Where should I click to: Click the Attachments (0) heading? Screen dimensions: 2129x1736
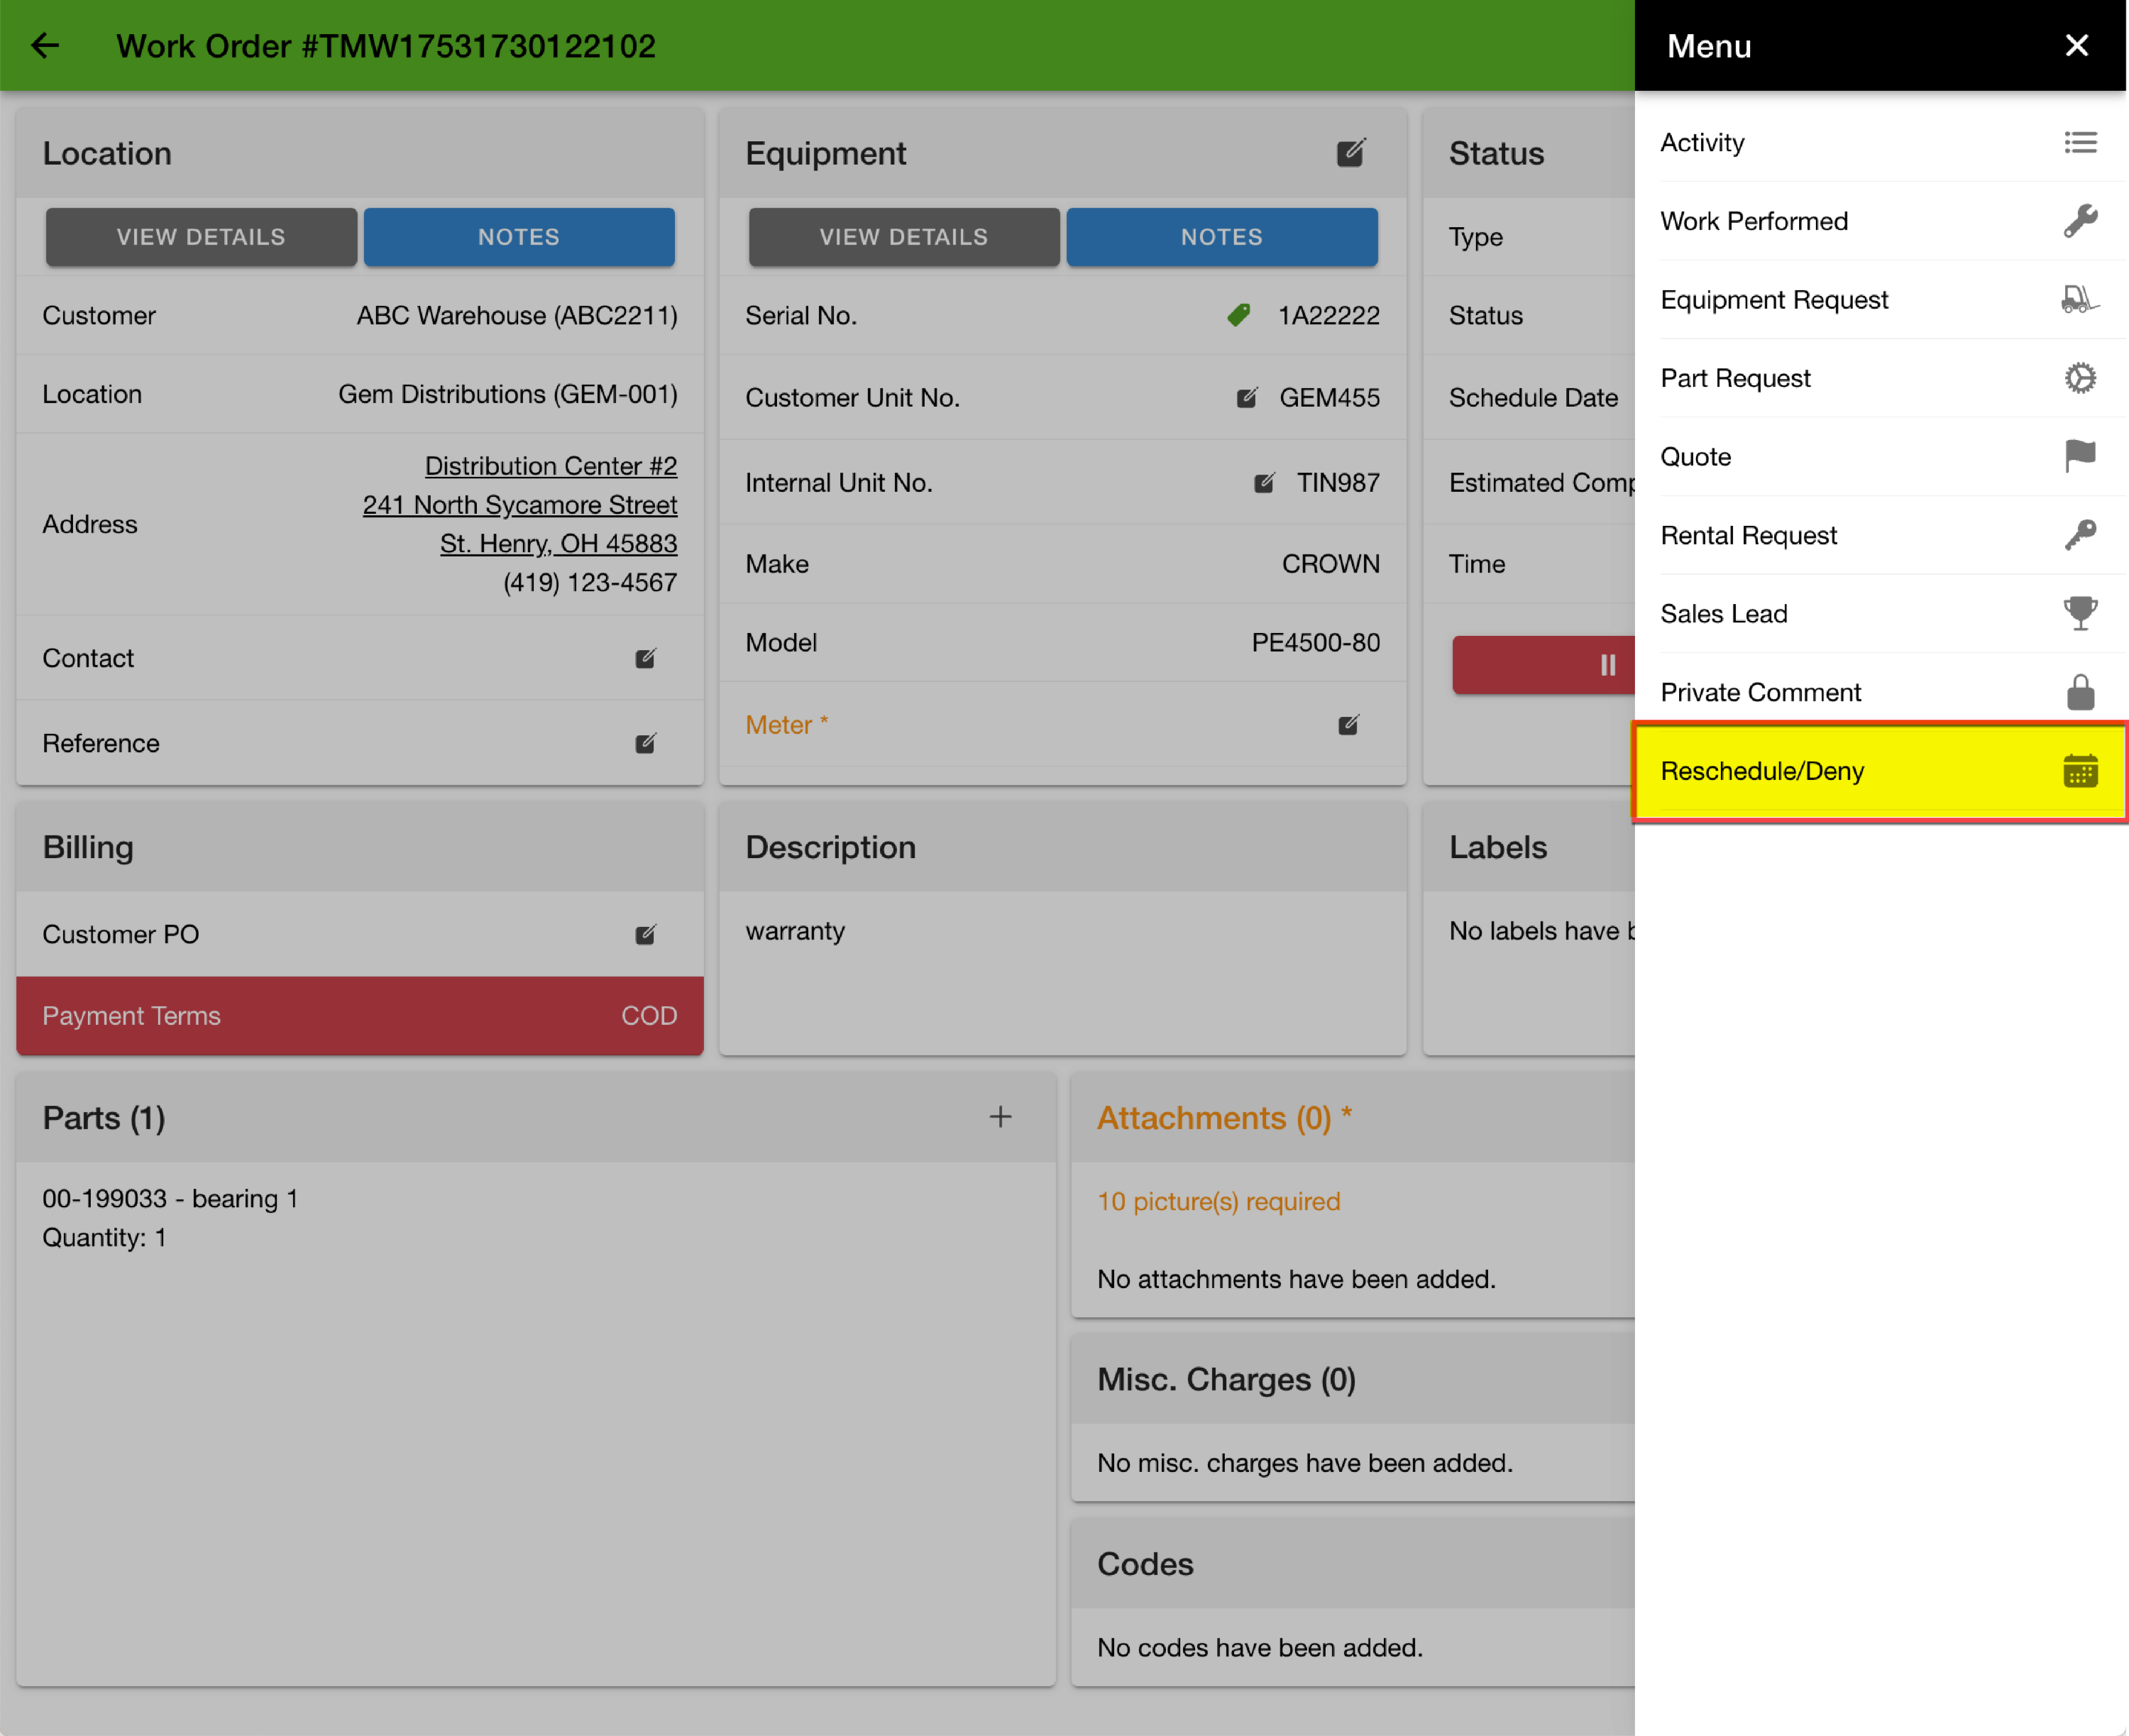tap(1225, 1118)
